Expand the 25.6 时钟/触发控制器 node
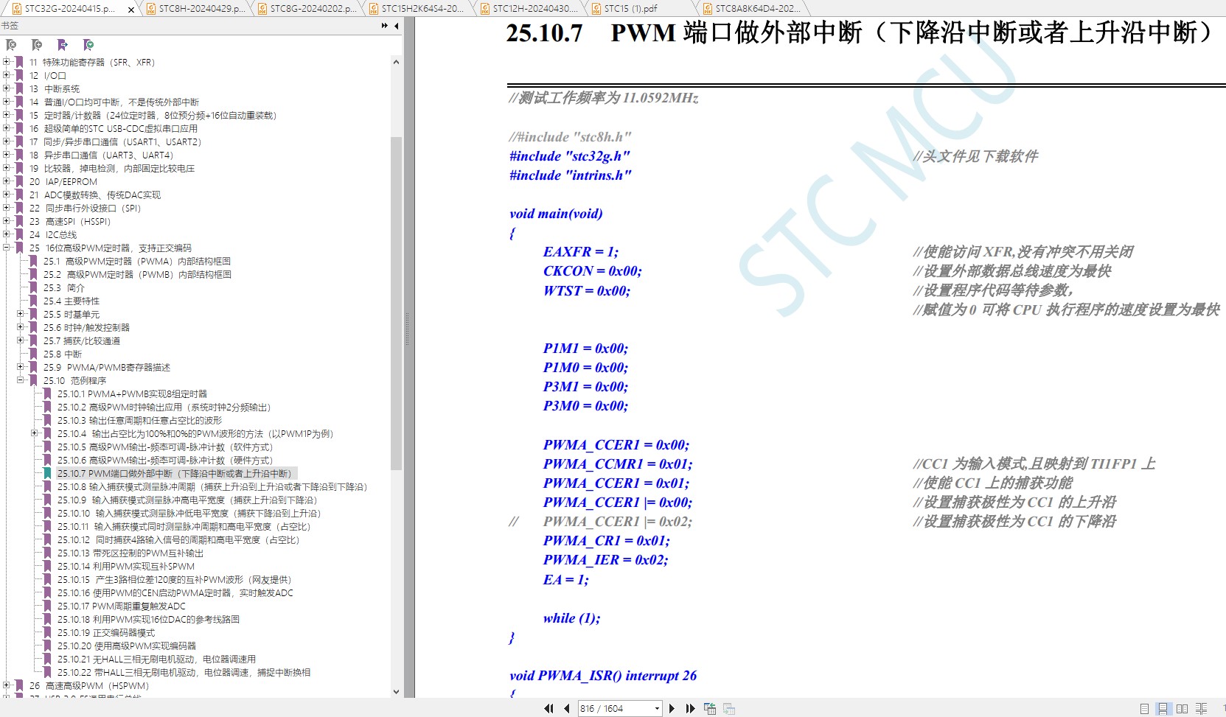 pos(21,327)
